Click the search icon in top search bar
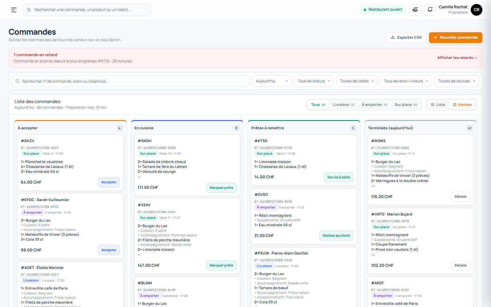 click(29, 10)
